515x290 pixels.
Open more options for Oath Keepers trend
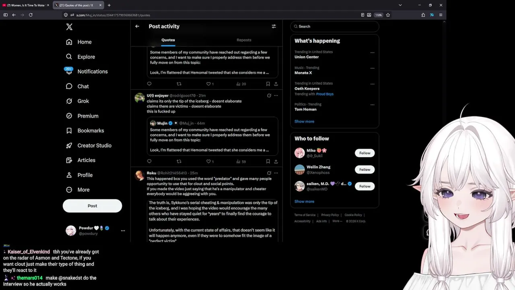click(x=372, y=84)
